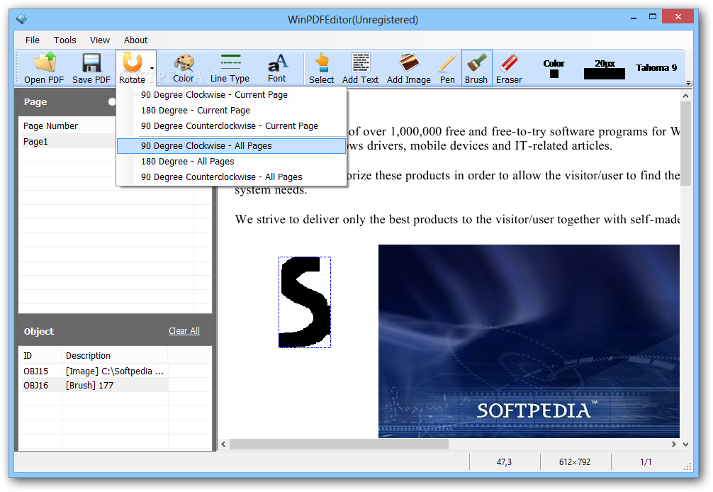The width and height of the screenshot is (713, 492).
Task: Click the WinPDFEditor app icon in title bar
Action: [21, 19]
